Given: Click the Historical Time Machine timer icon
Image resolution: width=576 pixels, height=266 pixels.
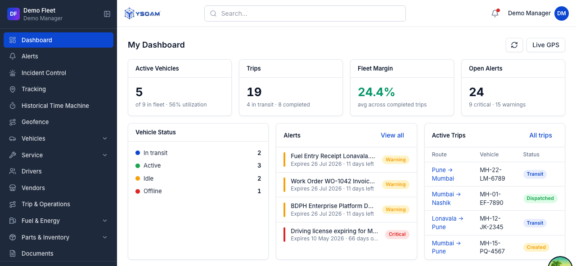Looking at the screenshot, I should coord(13,106).
